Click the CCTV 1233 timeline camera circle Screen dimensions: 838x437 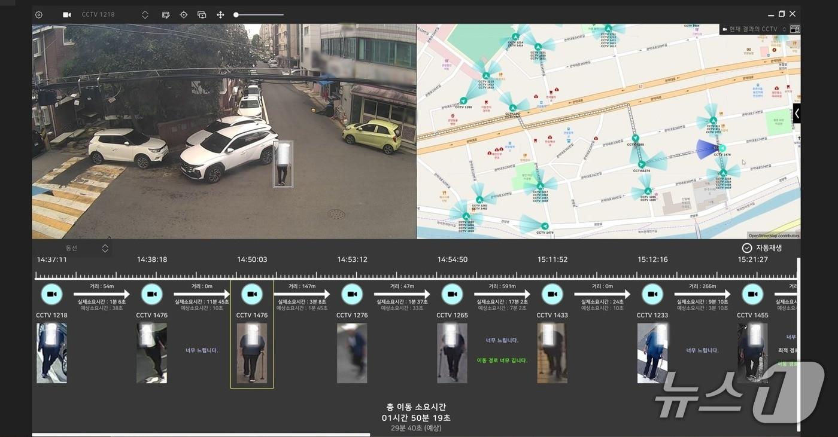pos(652,294)
